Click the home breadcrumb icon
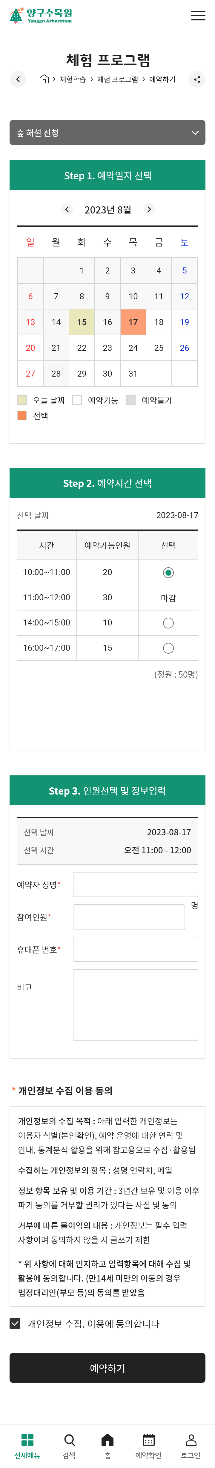This screenshot has height=1468, width=215. [44, 79]
